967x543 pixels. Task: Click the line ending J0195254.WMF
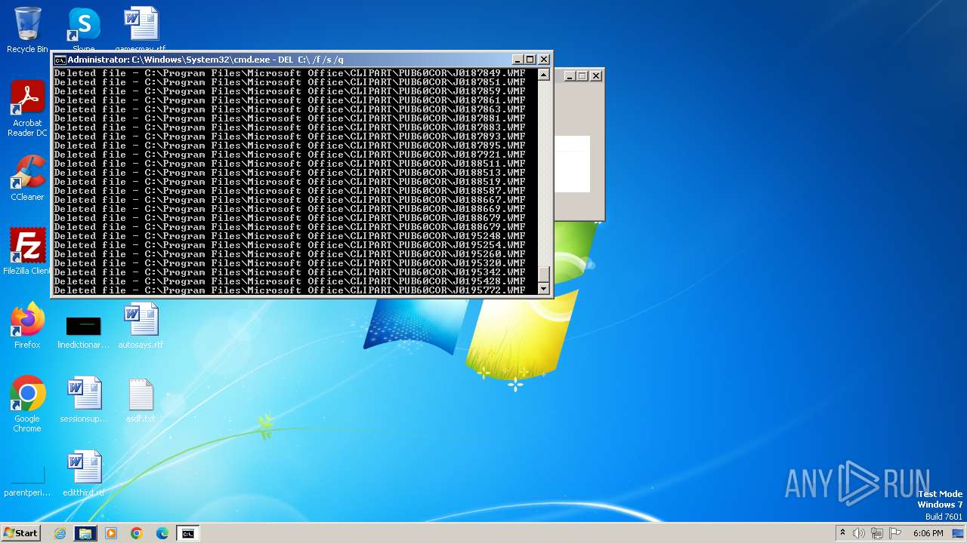tap(290, 245)
